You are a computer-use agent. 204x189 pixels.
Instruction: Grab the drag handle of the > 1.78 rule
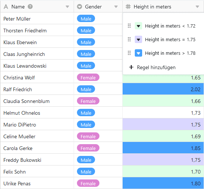point(129,53)
